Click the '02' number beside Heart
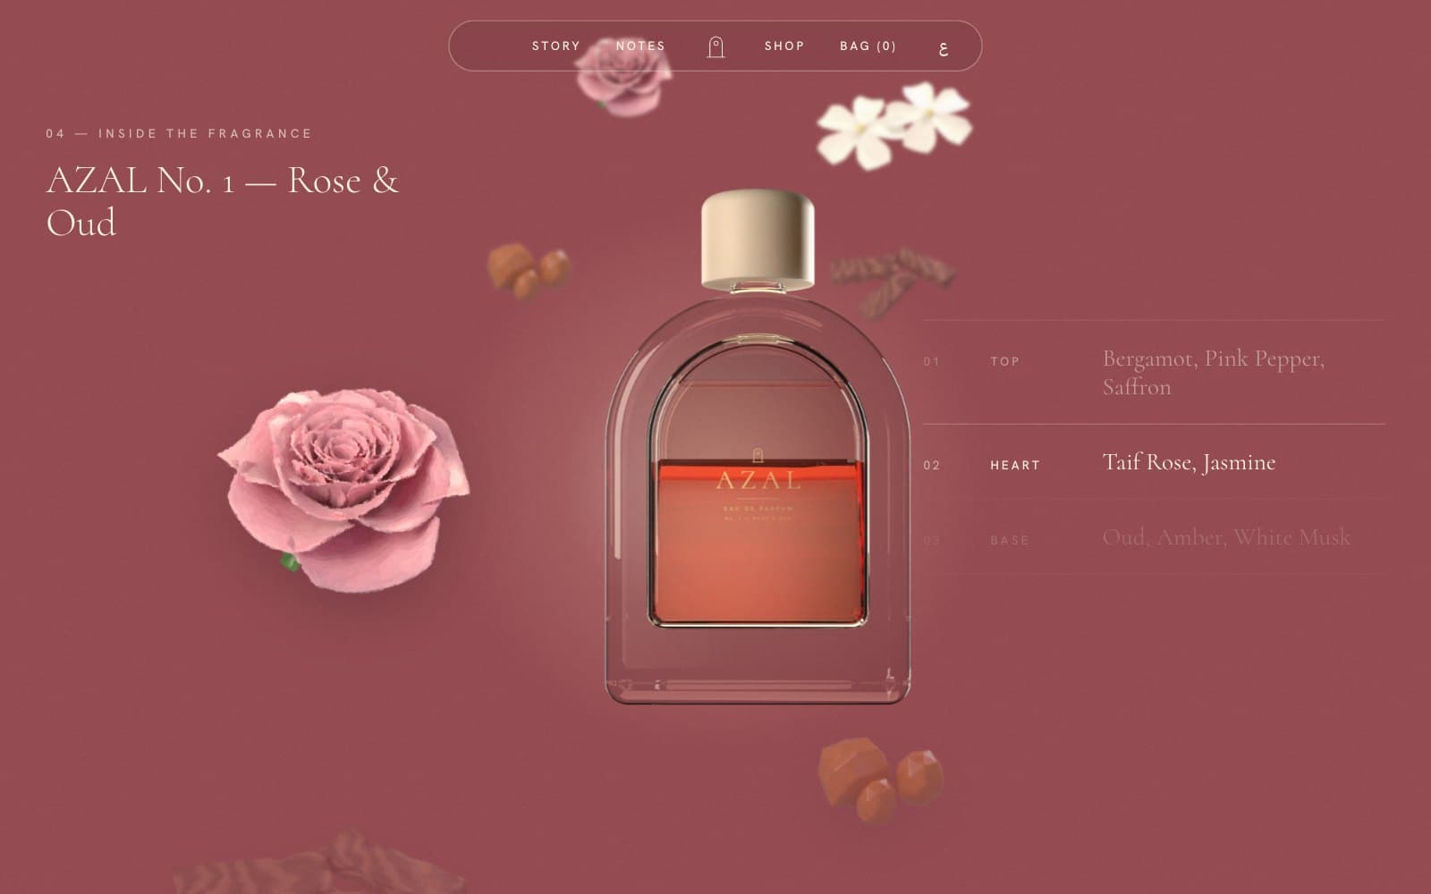 (x=932, y=465)
